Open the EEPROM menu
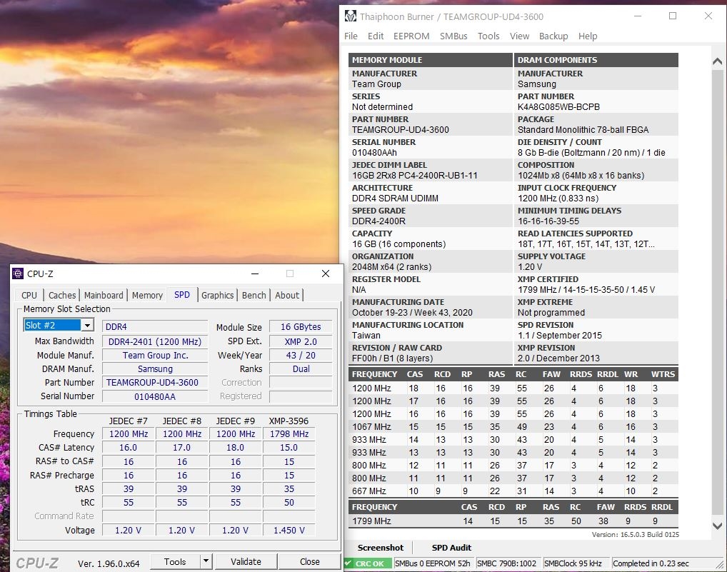This screenshot has width=727, height=572. (x=411, y=36)
